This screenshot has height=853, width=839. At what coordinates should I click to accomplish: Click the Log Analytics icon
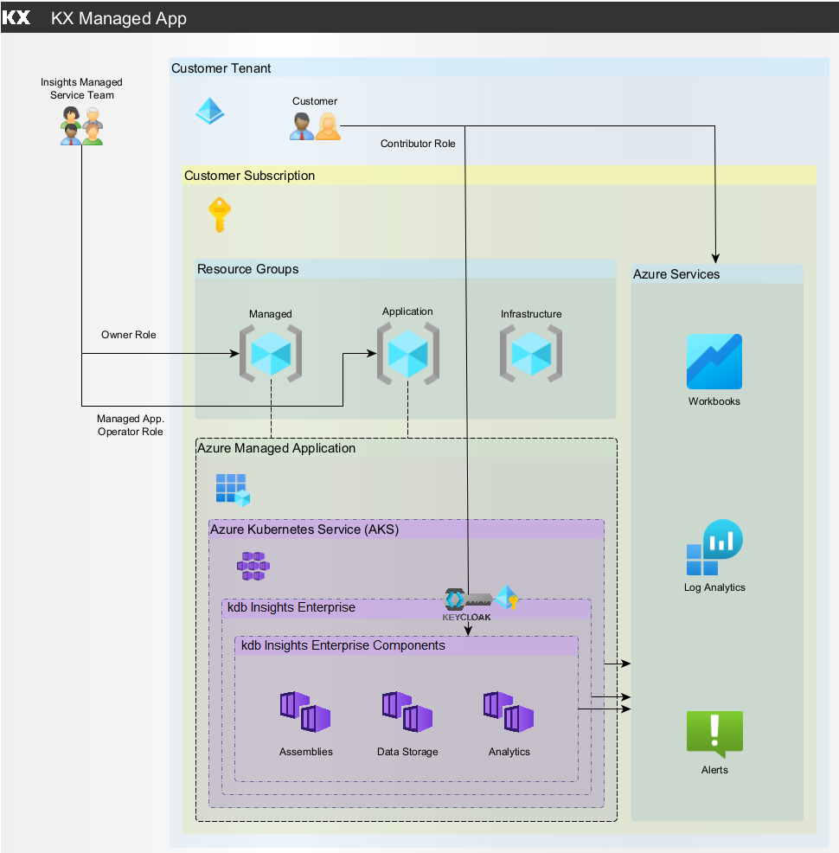(714, 548)
